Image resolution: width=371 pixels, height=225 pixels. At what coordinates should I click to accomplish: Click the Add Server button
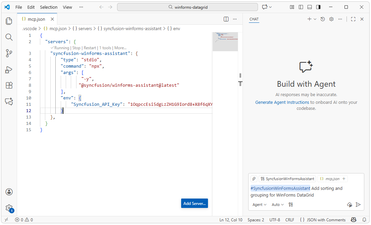[x=194, y=203]
